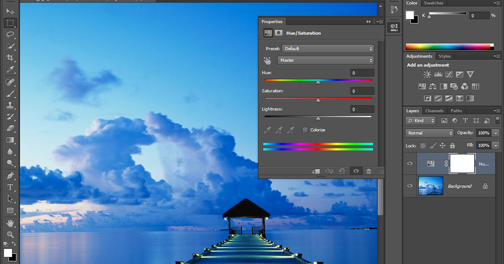Toggle filter for pixel layers
Viewport: 504px width, 264px height.
444,120
